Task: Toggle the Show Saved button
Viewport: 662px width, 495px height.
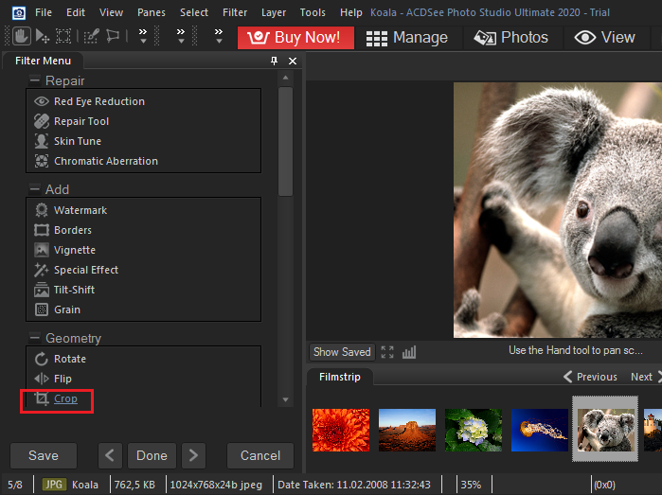Action: point(342,352)
